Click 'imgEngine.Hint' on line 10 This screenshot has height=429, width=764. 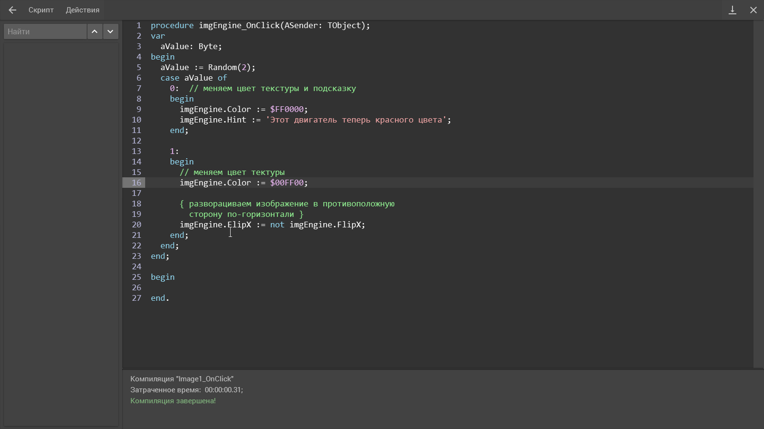[x=213, y=120]
